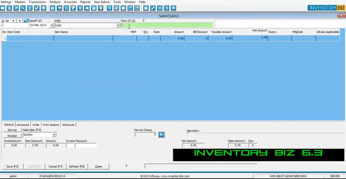Open the User Admin menu

click(102, 2)
